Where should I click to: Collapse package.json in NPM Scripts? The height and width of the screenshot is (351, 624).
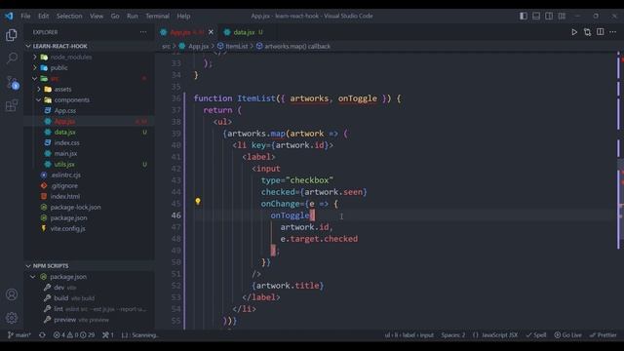pos(89,277)
